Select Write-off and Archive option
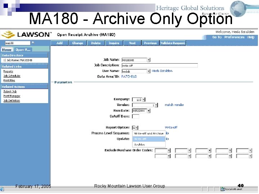 coord(149,133)
